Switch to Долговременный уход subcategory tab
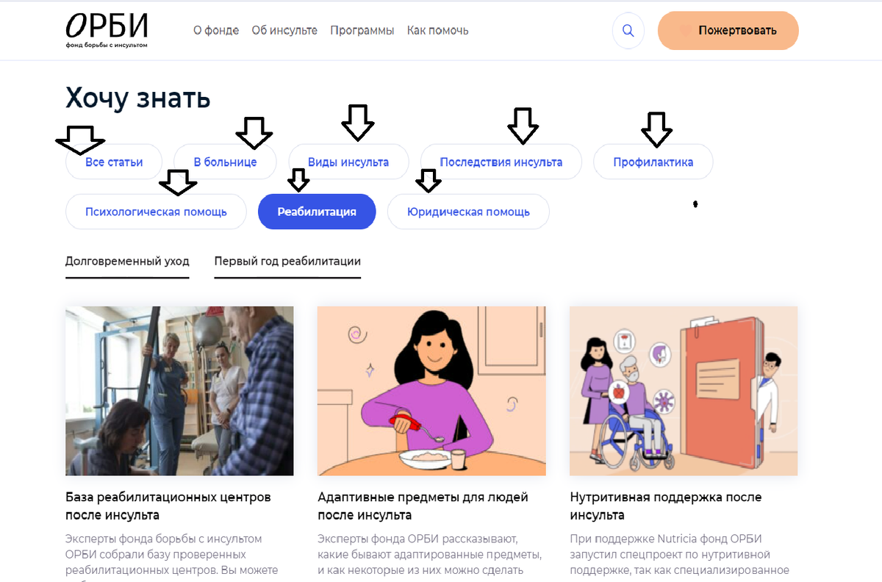Viewport: 882px width, 582px height. [127, 261]
